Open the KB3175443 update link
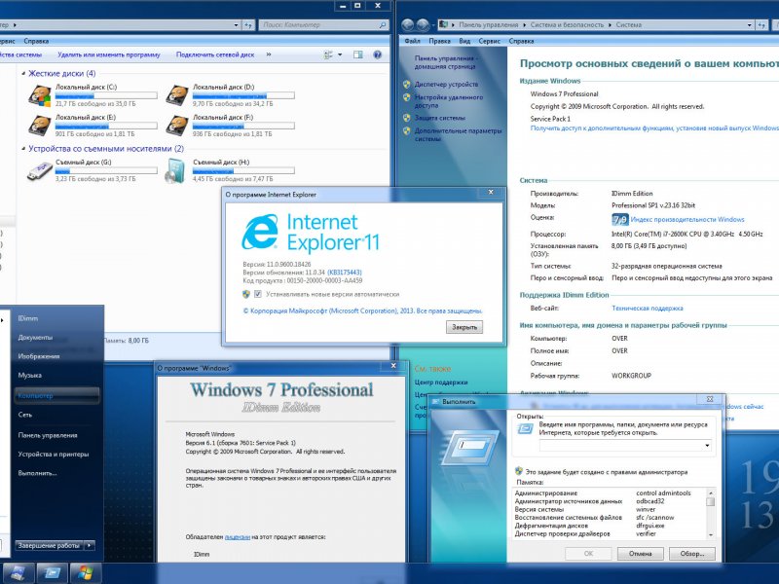779x584 pixels. click(x=345, y=273)
